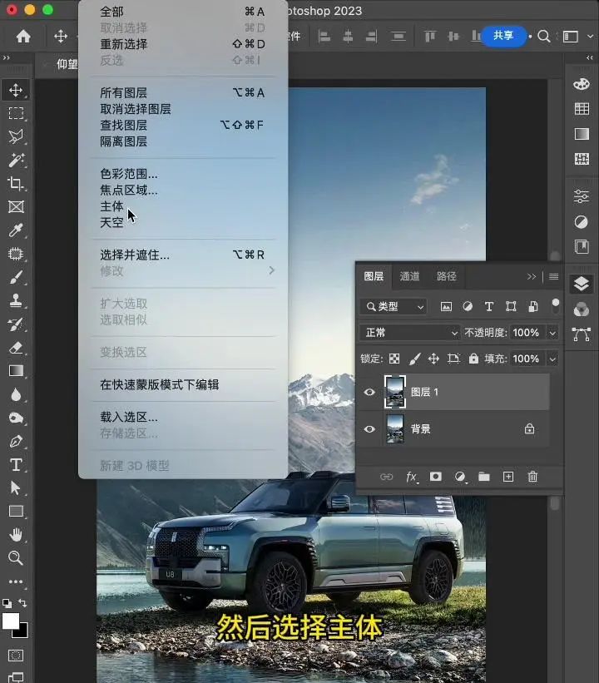The width and height of the screenshot is (599, 683).
Task: Open the Color palette panel icon
Action: [x=582, y=84]
